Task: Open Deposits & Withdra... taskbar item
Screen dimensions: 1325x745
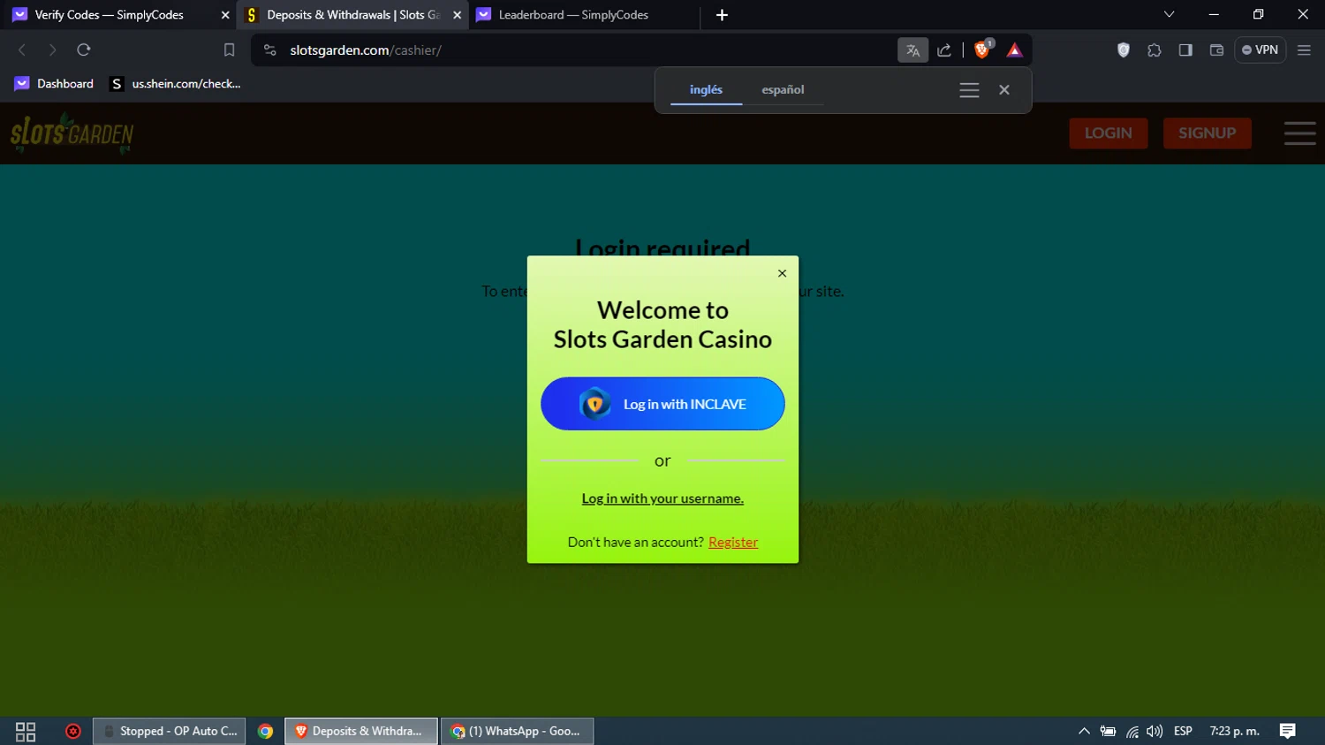Action: tap(361, 732)
